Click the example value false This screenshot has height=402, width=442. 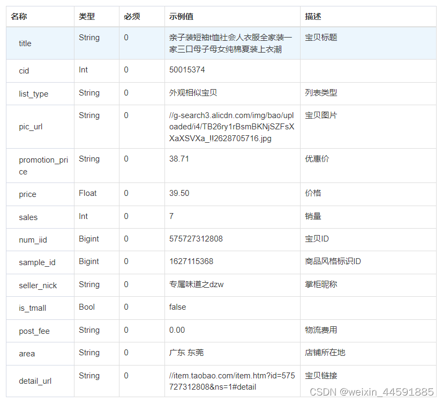(x=177, y=307)
